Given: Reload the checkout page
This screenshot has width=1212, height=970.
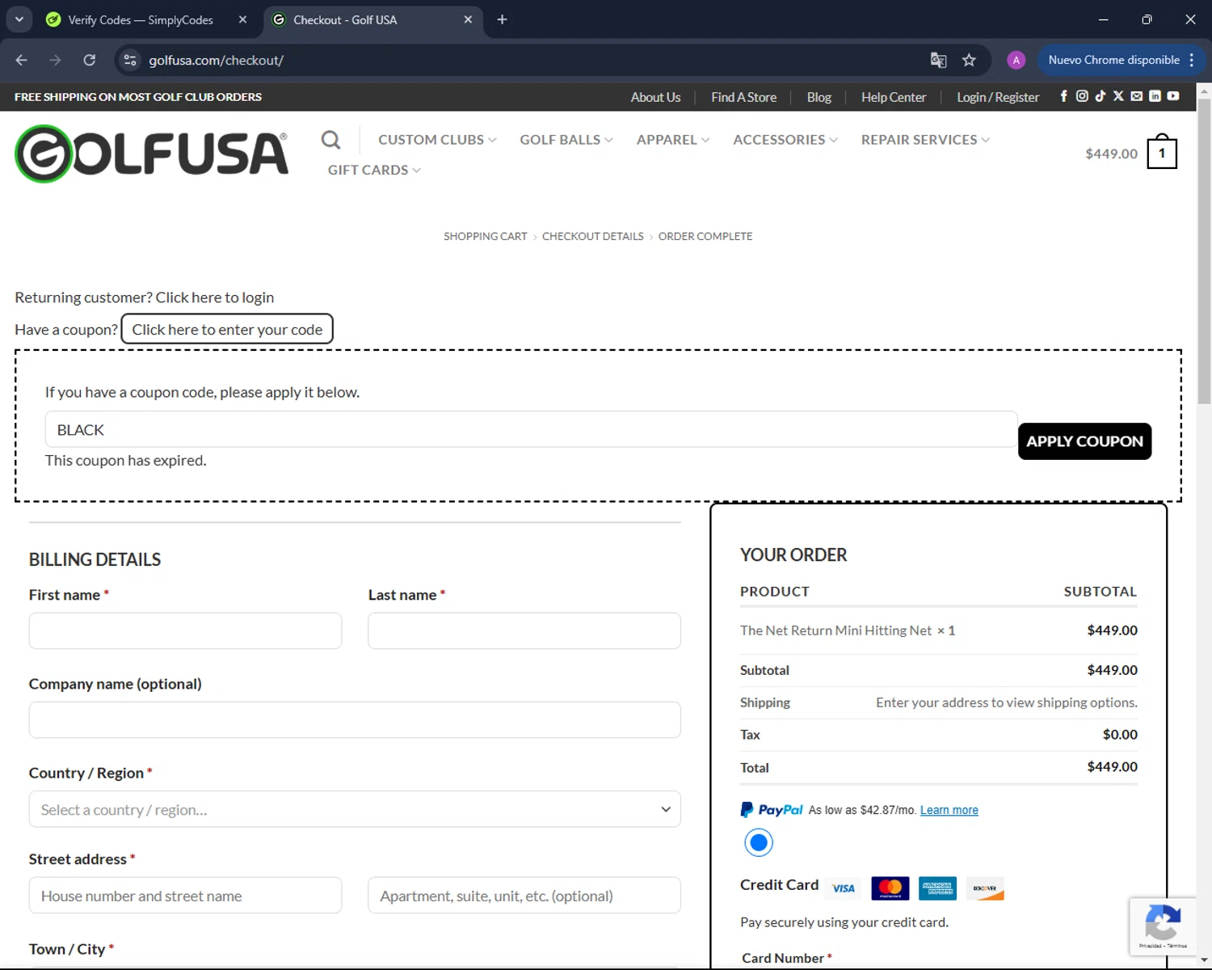Looking at the screenshot, I should [x=90, y=60].
